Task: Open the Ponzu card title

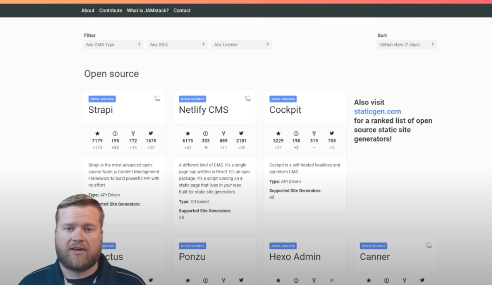Action: [192, 257]
